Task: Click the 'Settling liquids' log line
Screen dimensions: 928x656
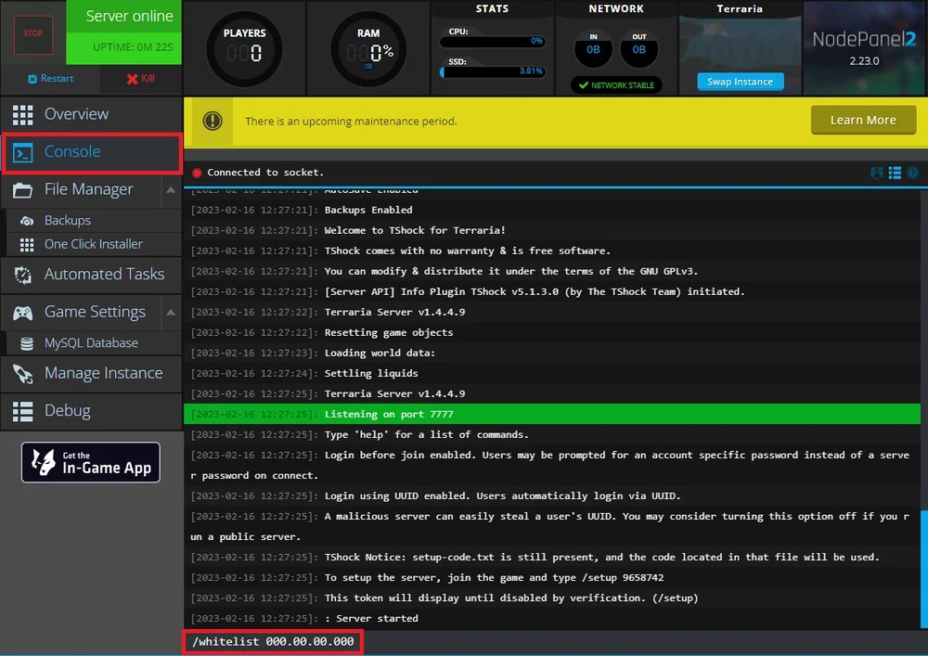Action: (x=552, y=373)
